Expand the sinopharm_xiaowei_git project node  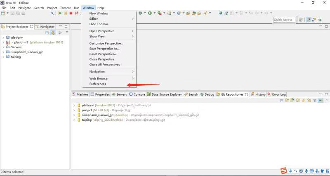(3, 52)
